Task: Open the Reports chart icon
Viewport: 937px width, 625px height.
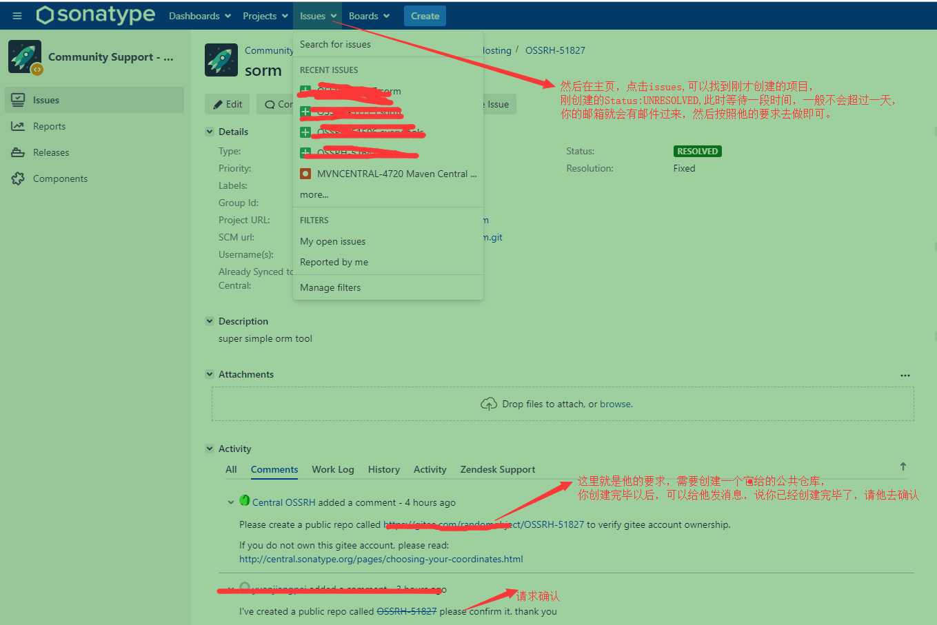Action: [18, 126]
